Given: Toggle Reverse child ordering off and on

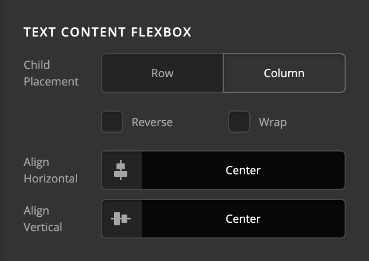Looking at the screenshot, I should [112, 122].
